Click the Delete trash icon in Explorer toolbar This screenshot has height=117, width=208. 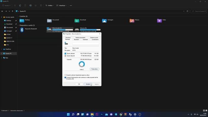tap(41, 6)
